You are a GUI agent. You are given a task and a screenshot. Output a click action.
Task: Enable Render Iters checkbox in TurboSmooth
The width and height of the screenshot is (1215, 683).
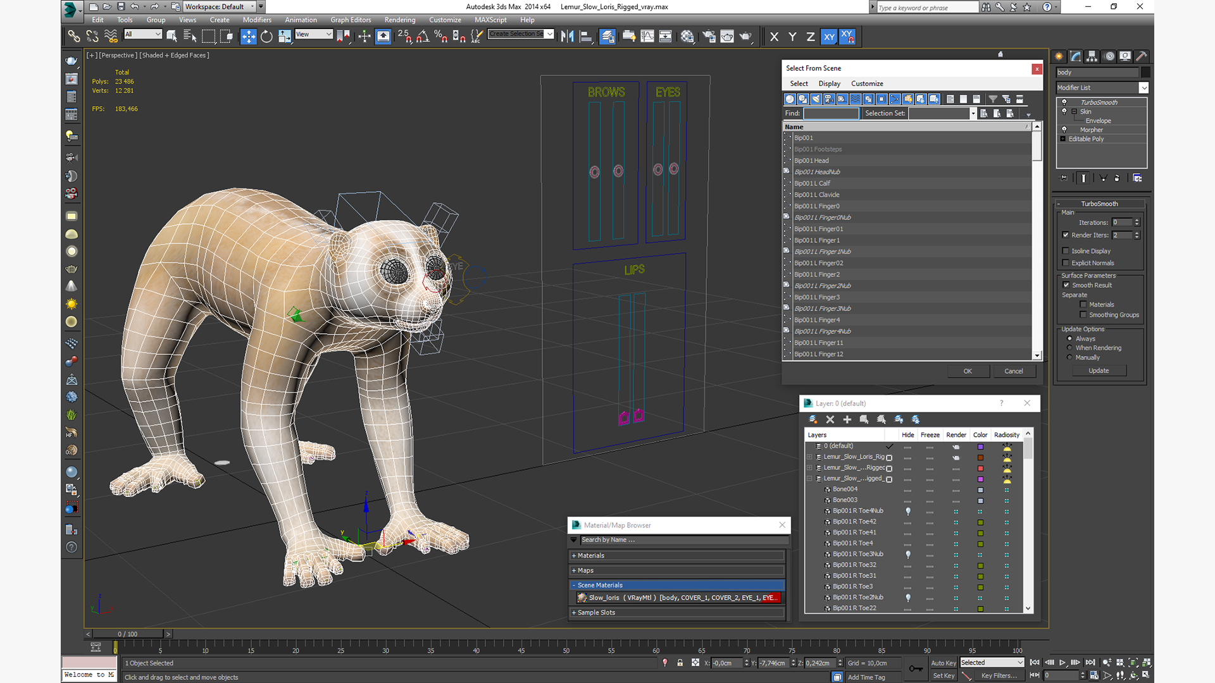click(1066, 235)
